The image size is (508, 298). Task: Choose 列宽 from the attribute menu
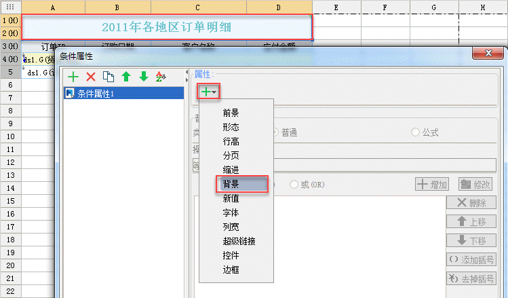tap(231, 227)
